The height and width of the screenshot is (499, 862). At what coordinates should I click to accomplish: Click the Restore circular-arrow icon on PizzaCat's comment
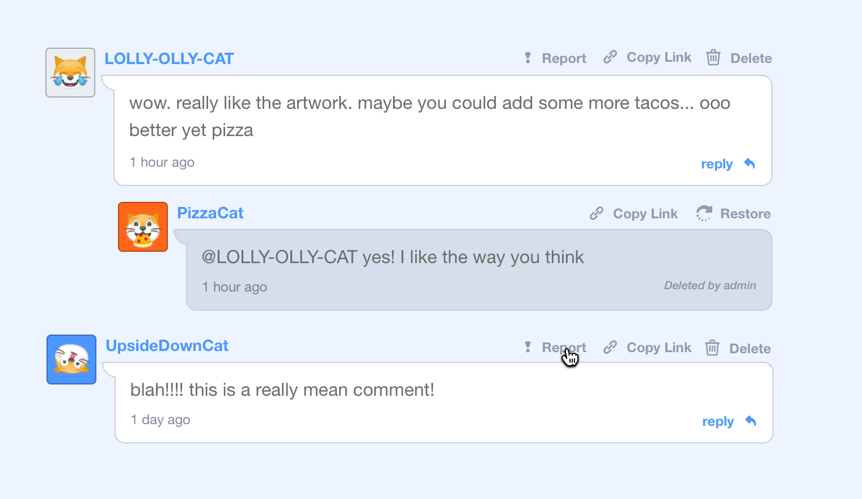click(704, 213)
